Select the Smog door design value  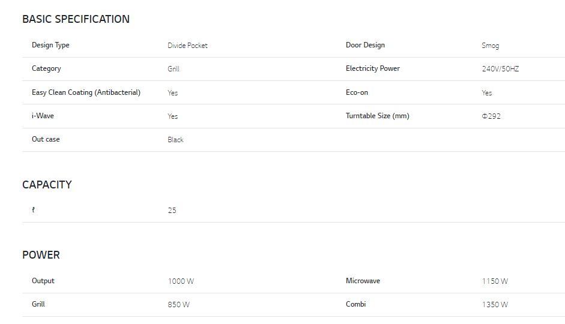[x=490, y=46]
